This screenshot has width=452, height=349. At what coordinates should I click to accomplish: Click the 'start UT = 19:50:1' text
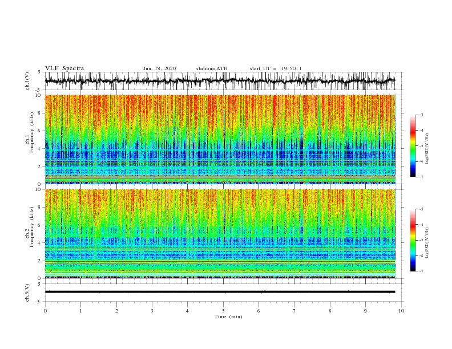click(x=276, y=68)
